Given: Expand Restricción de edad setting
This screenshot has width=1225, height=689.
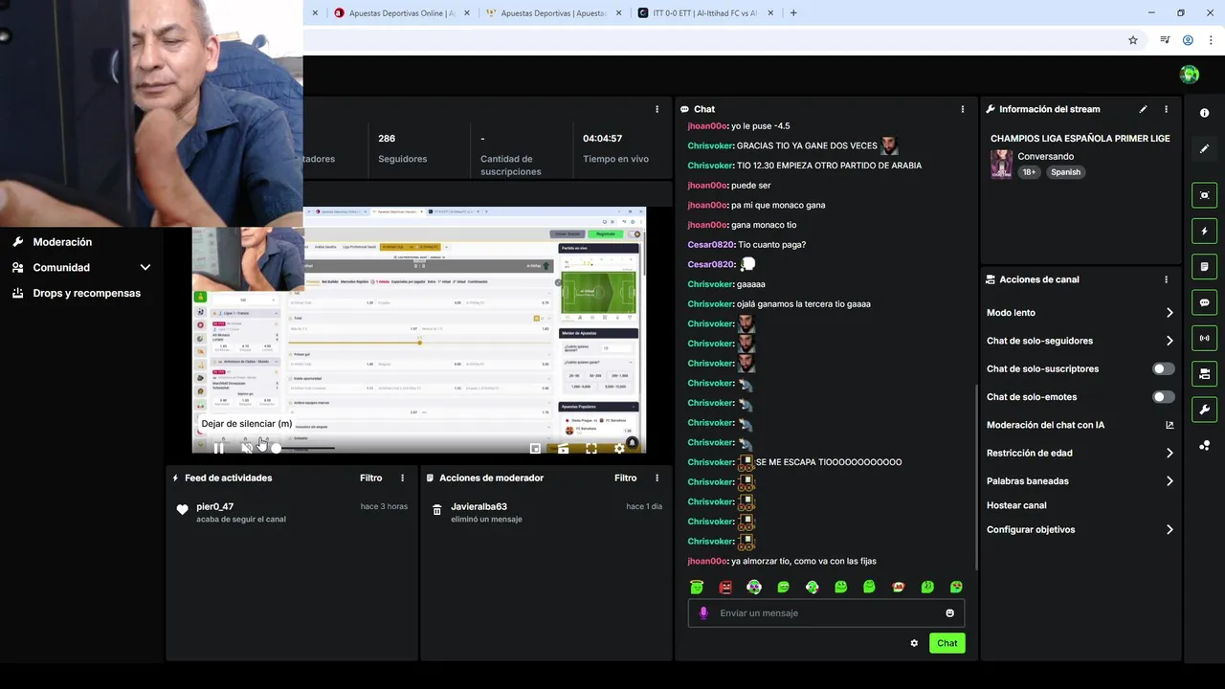Looking at the screenshot, I should (1080, 453).
